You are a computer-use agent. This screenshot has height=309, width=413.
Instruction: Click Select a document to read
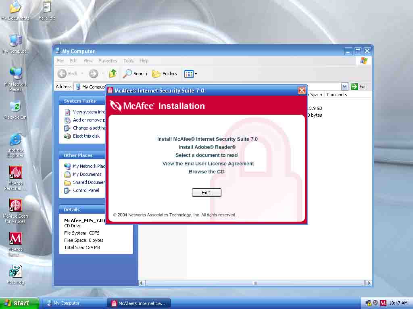[206, 155]
